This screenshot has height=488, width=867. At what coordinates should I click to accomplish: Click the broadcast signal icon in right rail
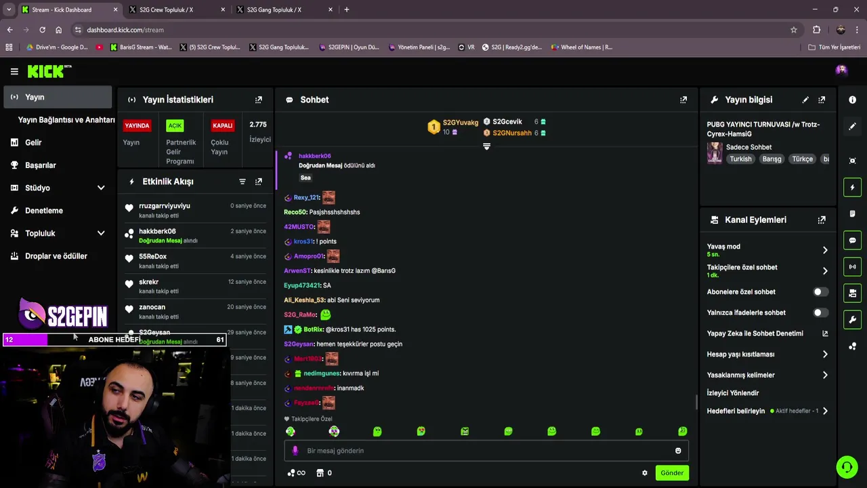pos(853,267)
